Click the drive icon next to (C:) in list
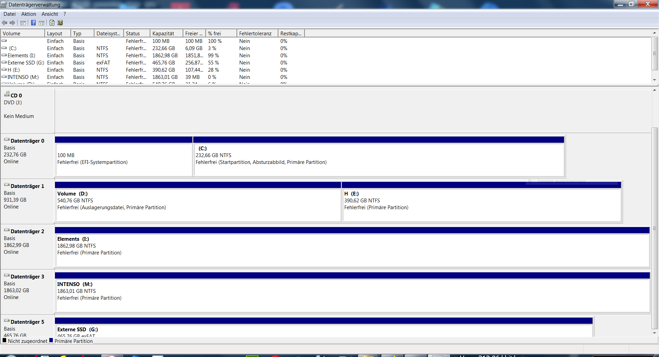Screen dimensions: 659x357 tap(4, 48)
